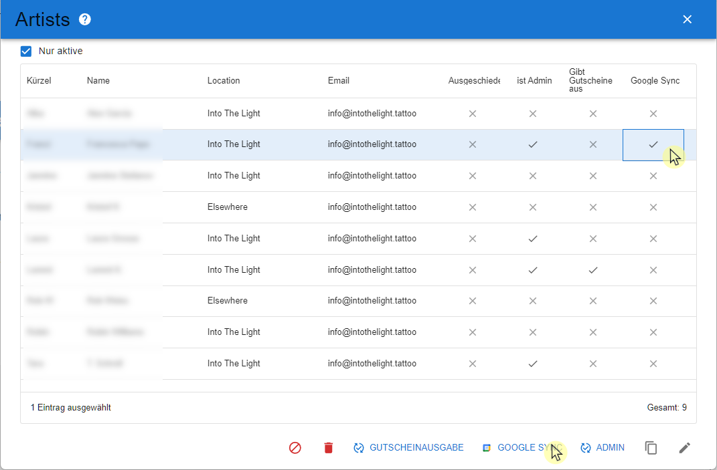717x470 pixels.
Task: Click the '1 Eintrag ausgewählt' status text
Action: coord(71,407)
